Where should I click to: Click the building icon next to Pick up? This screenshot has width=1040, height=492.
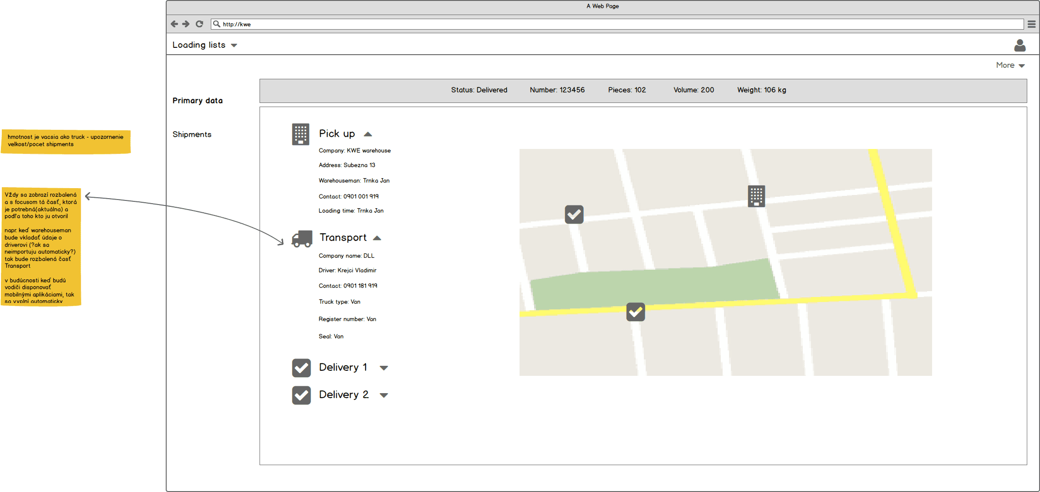(300, 134)
